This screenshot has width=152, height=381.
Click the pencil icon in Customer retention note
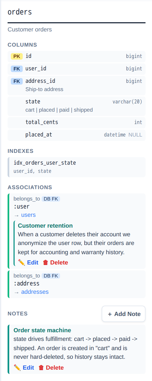(x=21, y=262)
